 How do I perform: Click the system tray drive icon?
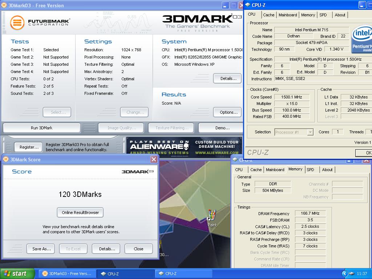(352, 274)
